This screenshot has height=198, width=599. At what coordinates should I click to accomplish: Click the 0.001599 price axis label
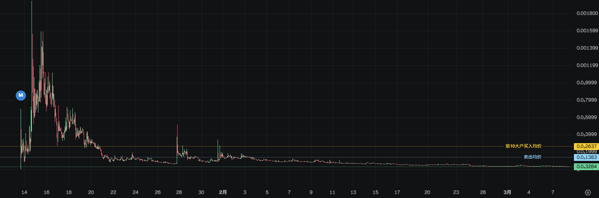[588, 31]
